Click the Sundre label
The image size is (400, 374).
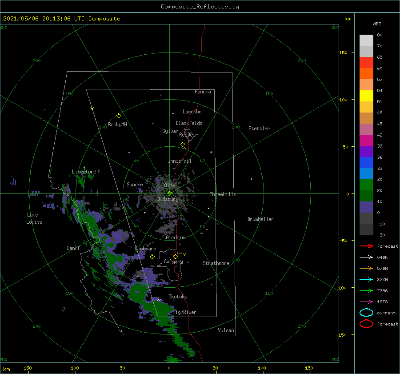[135, 184]
